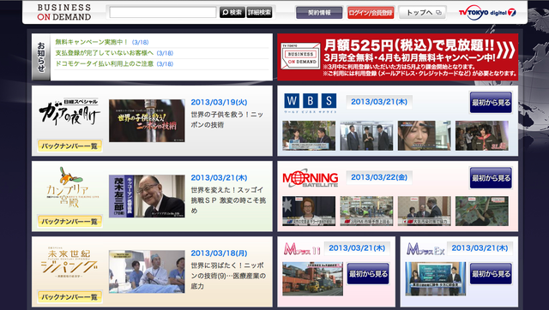Click WBS 最初から見る button
Viewport: 549px width, 310px height.
[x=491, y=103]
